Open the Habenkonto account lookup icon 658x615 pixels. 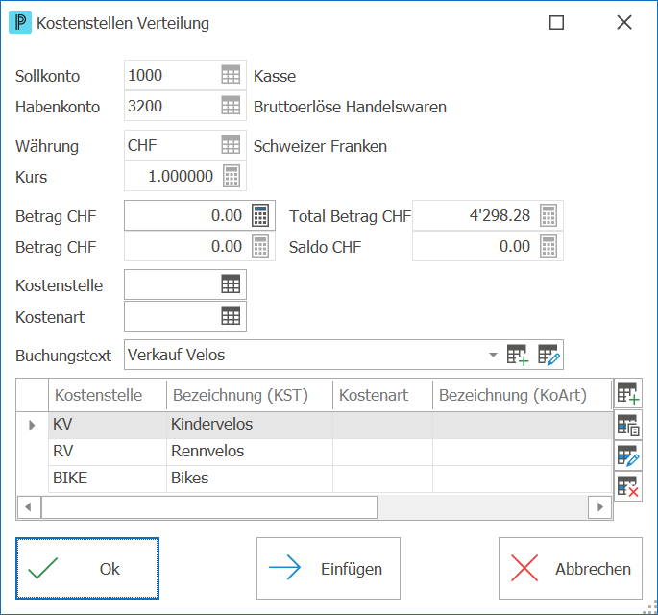(x=231, y=106)
